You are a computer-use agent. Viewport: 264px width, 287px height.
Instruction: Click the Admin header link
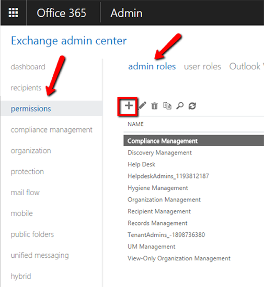[127, 13]
